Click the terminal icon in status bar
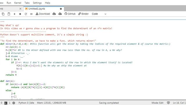Viewport: 186px width, 105px height. click(x=6, y=103)
